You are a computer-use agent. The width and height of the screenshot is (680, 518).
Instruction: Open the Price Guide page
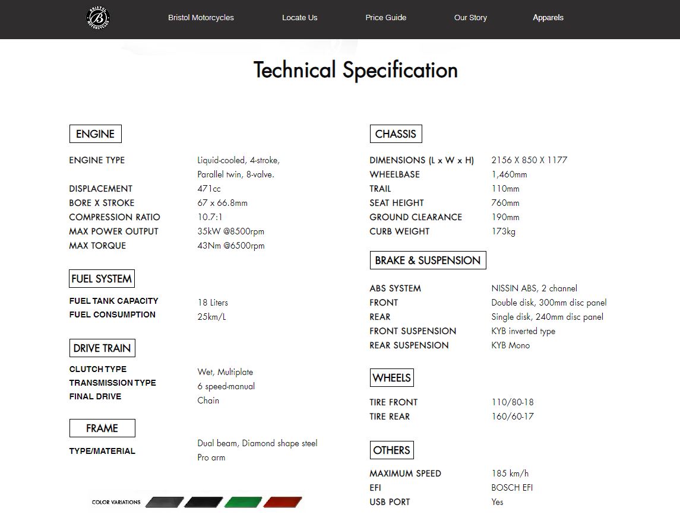pos(385,18)
